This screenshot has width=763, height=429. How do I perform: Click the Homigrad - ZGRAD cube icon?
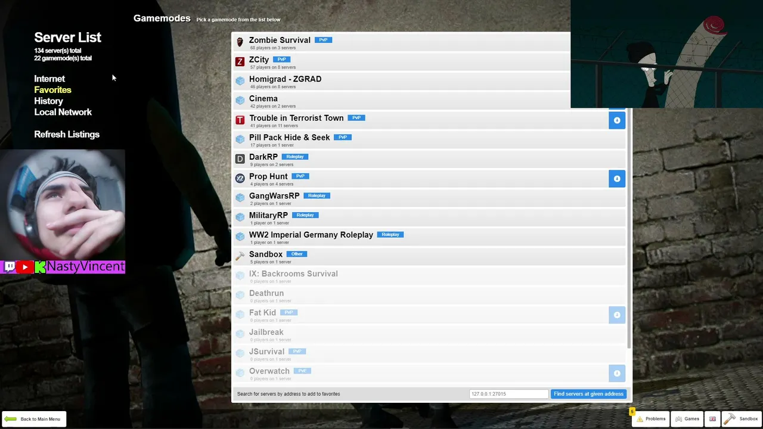coord(240,81)
